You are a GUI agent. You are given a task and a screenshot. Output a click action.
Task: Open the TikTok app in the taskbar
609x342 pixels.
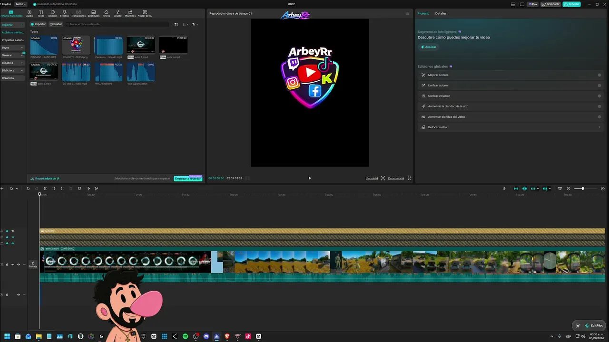248,336
